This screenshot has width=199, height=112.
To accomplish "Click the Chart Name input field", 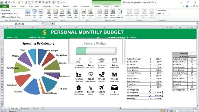I will click(162, 14).
